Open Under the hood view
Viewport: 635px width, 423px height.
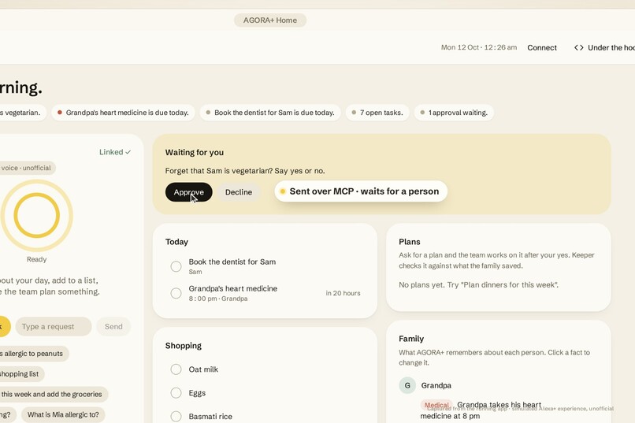(604, 48)
